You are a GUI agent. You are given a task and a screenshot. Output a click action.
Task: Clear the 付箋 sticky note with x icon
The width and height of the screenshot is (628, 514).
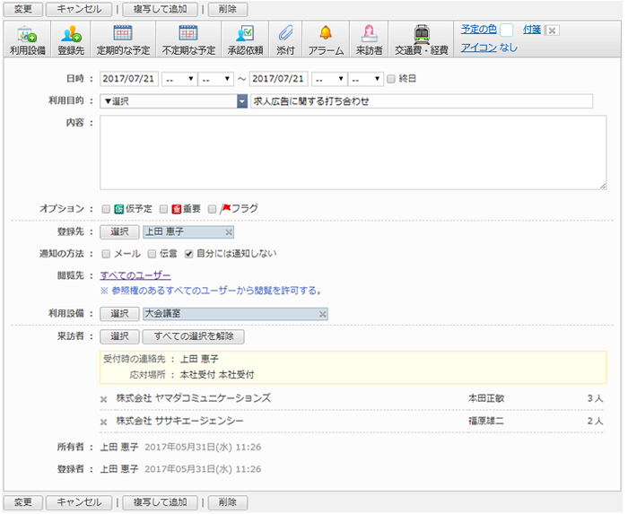click(x=552, y=30)
